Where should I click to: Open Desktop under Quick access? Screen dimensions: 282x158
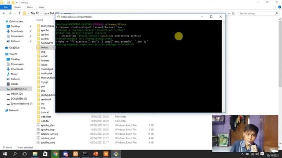pyautogui.click(x=15, y=26)
